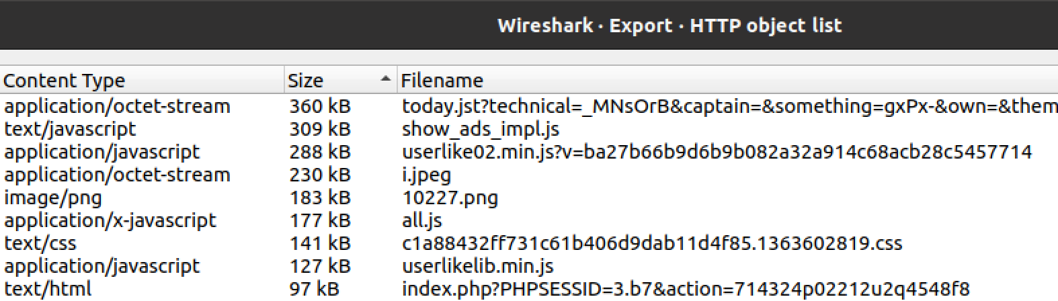The width and height of the screenshot is (1058, 301).
Task: Select the index.php?PHPSESSID filename
Action: coord(686,289)
